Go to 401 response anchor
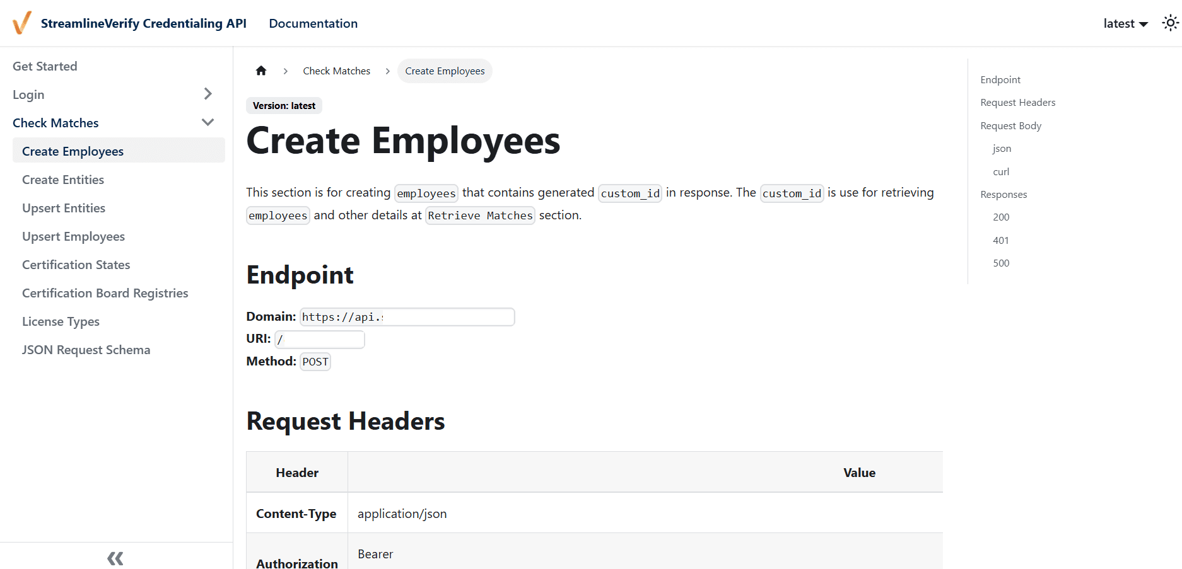Screen dimensions: 1182x569 pyautogui.click(x=1001, y=240)
